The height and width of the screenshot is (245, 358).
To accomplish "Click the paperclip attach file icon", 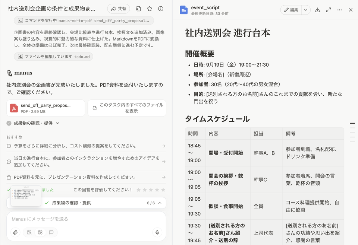I will [x=15, y=232].
